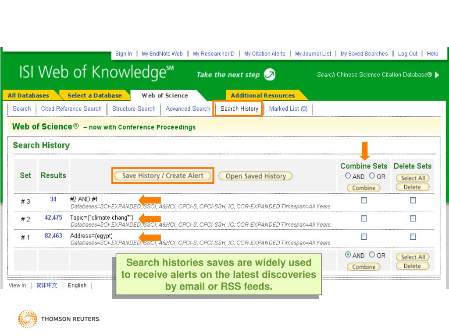Select the upper AND radio button
The image size is (449, 336).
[x=348, y=176]
